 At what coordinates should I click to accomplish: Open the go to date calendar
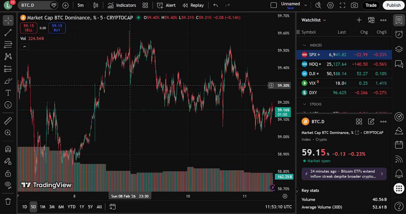[x=112, y=207]
